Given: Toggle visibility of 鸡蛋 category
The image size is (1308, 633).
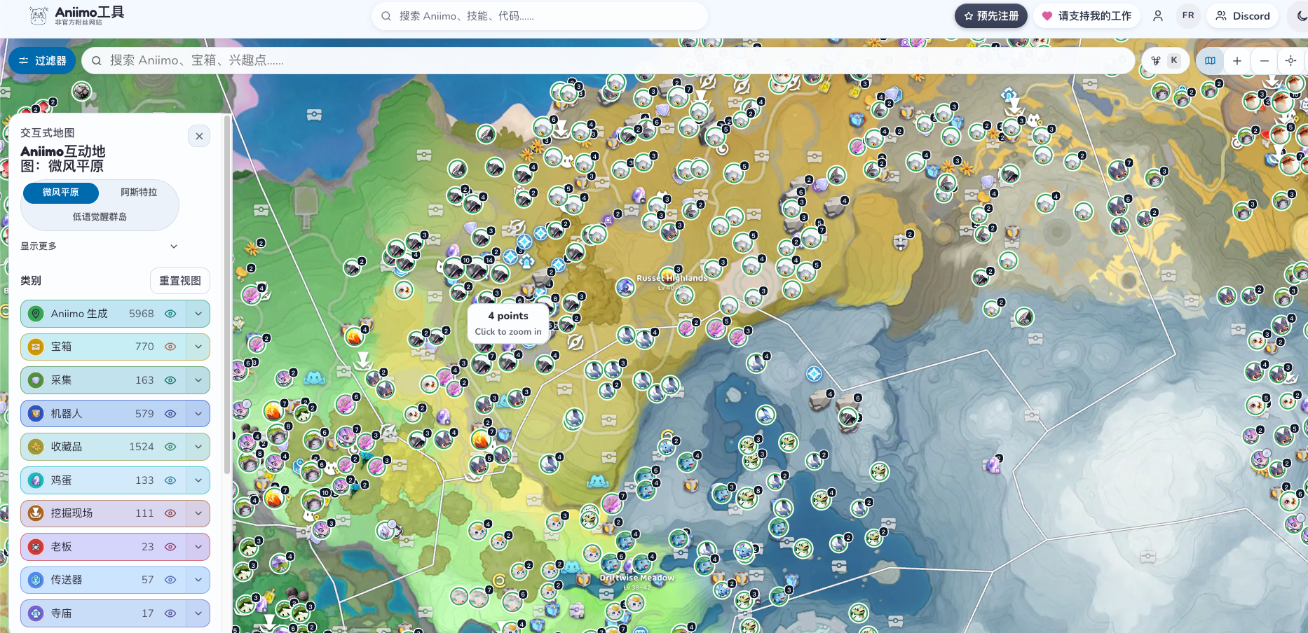Looking at the screenshot, I should [170, 480].
